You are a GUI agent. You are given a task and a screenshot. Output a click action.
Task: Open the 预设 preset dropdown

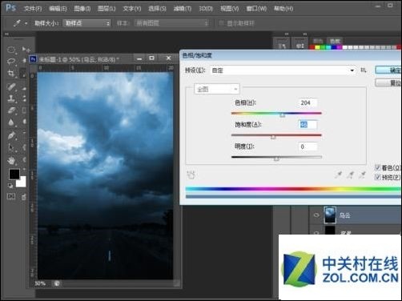tap(283, 70)
